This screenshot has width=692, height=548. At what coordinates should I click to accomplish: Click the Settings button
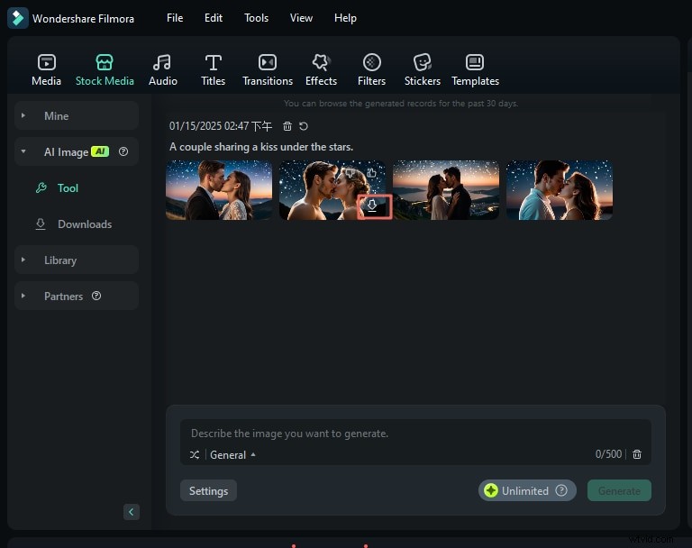coord(208,490)
